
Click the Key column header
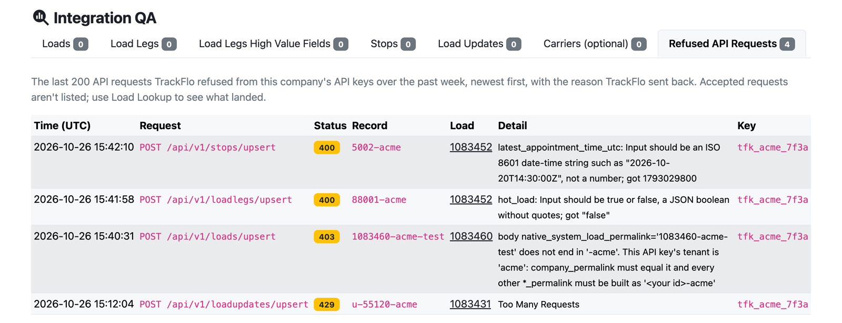[746, 126]
